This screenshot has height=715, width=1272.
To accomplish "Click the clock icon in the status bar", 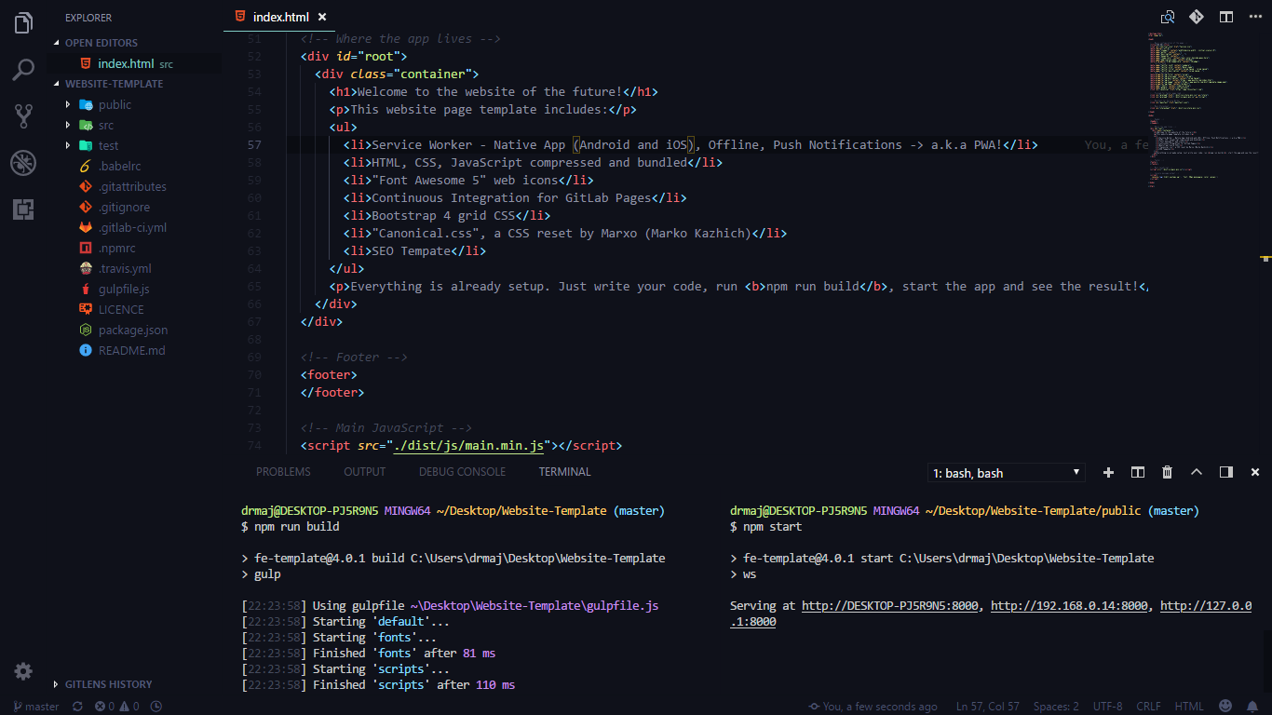I will pyautogui.click(x=156, y=707).
